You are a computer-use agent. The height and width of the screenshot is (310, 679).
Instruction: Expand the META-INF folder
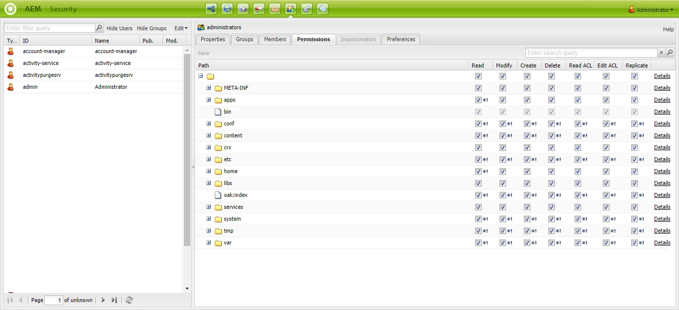click(x=209, y=88)
